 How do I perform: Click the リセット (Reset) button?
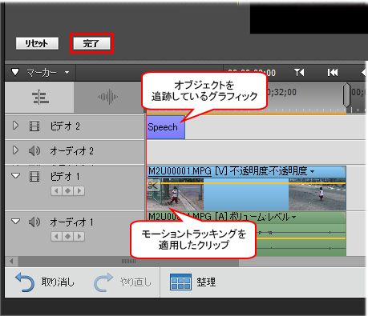pos(37,43)
